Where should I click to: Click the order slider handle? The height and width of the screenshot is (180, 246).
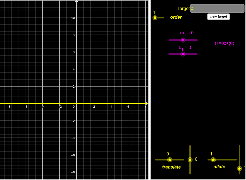[x=155, y=18]
